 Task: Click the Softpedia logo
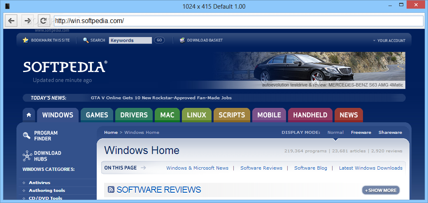coord(65,67)
